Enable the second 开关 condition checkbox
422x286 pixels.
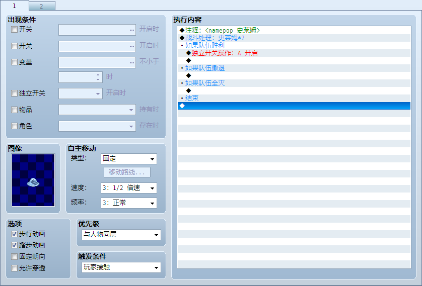[14, 46]
